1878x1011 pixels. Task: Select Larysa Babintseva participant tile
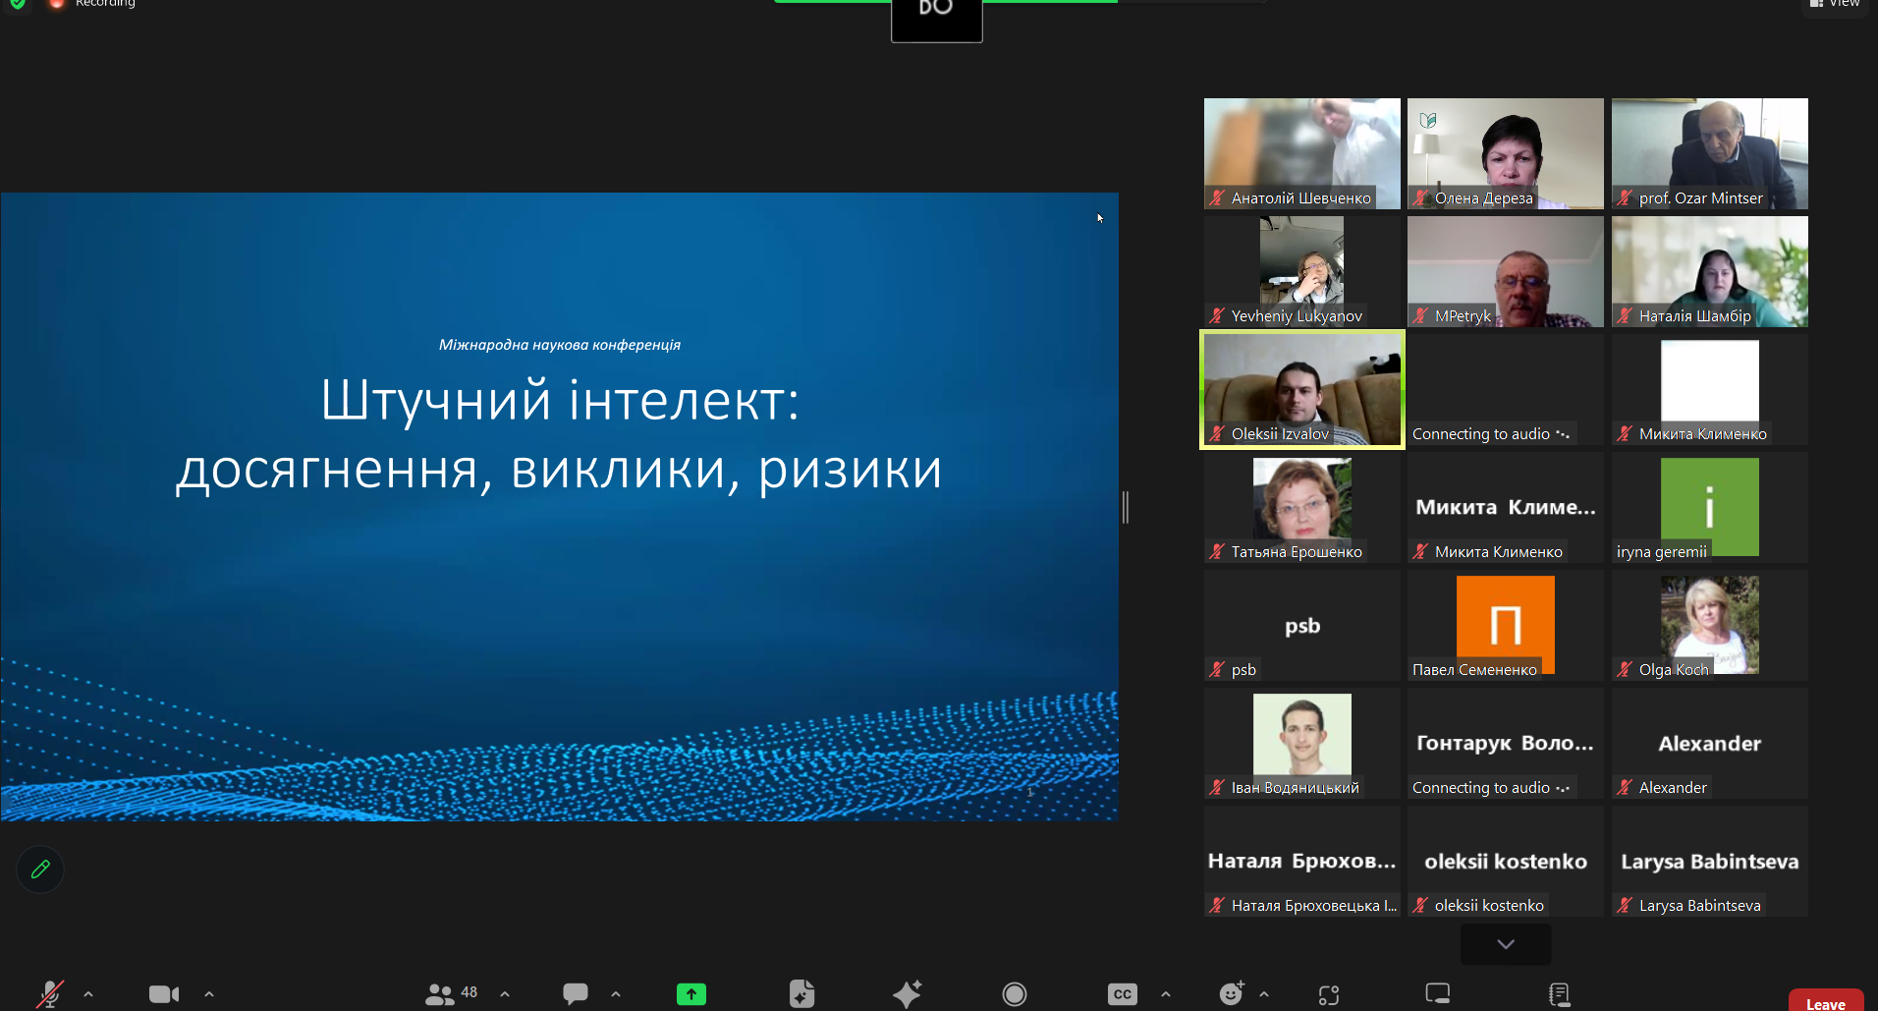coord(1710,861)
